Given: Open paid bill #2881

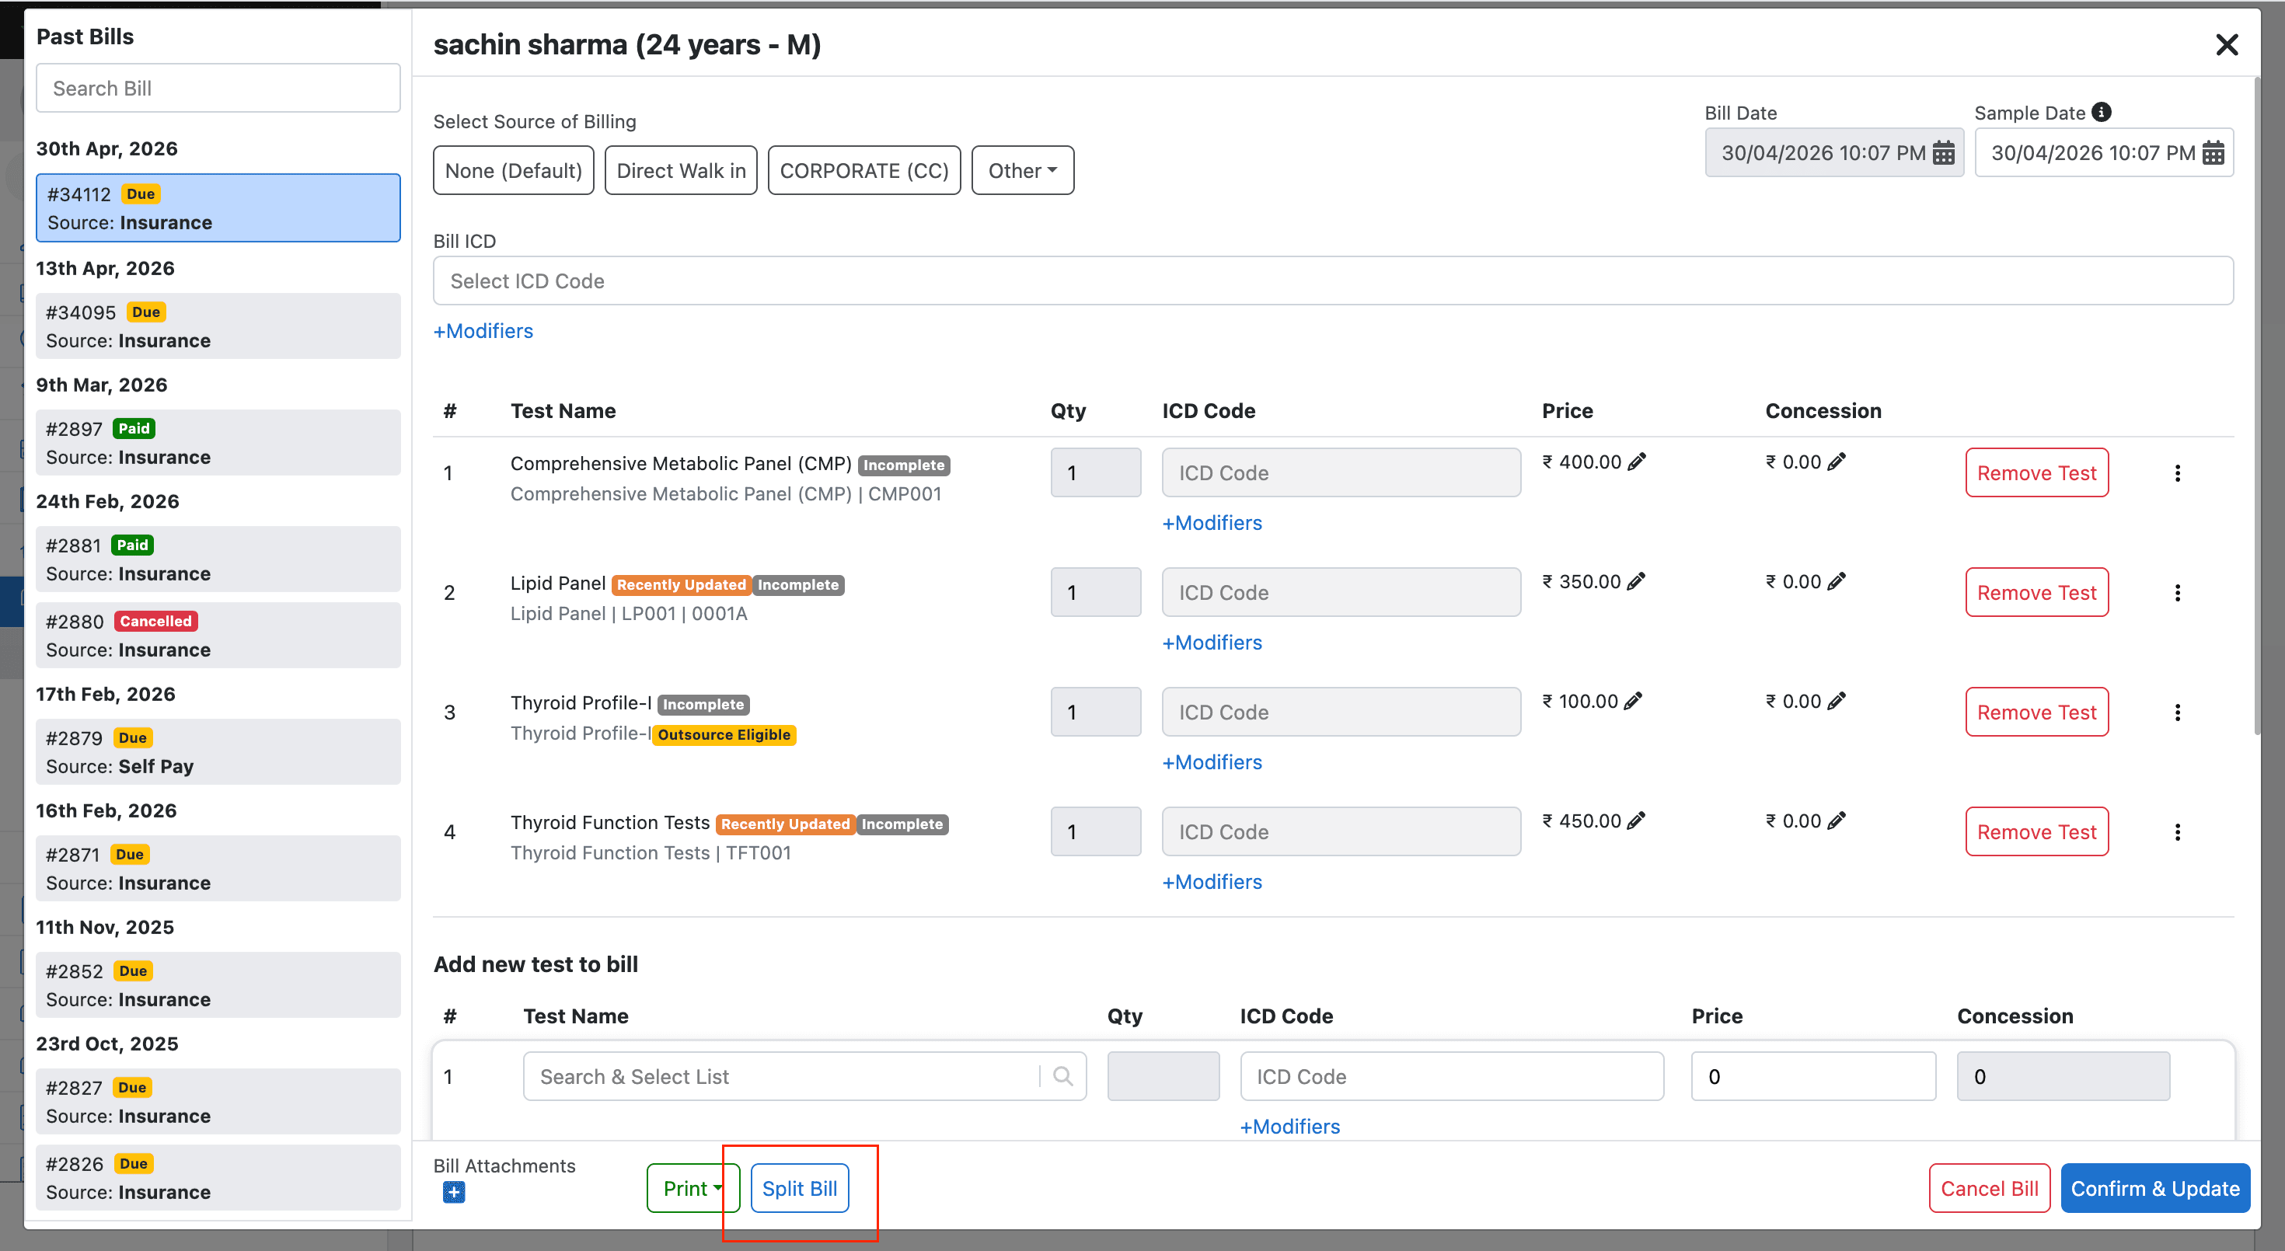Looking at the screenshot, I should (x=218, y=559).
